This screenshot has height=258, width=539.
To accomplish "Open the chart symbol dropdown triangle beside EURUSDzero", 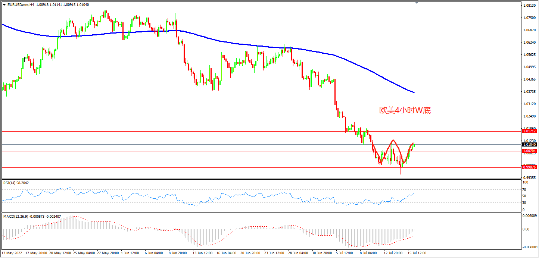I will [4, 4].
